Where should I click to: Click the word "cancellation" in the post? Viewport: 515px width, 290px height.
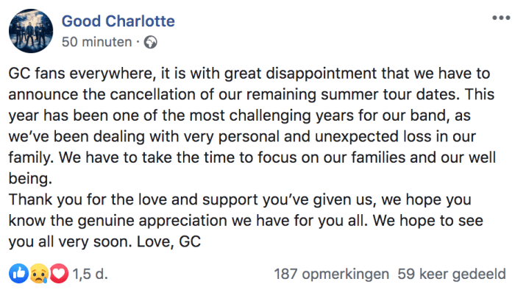[x=153, y=95]
